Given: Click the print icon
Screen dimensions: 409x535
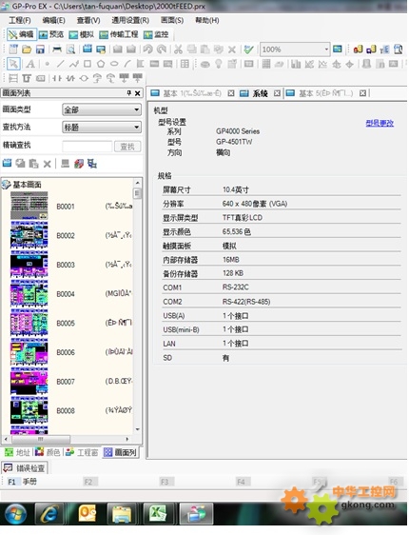Looking at the screenshot, I should [x=57, y=50].
